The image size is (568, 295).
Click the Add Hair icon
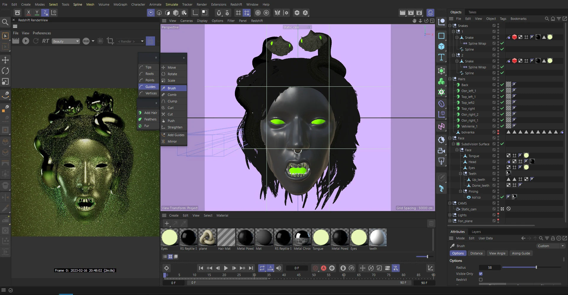click(140, 113)
